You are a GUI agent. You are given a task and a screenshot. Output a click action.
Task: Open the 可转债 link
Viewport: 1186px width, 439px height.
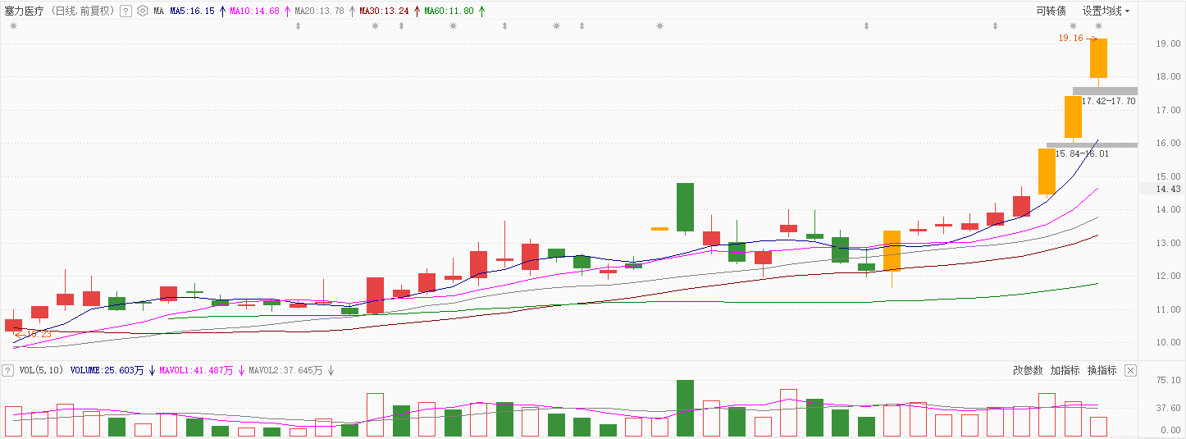1051,11
